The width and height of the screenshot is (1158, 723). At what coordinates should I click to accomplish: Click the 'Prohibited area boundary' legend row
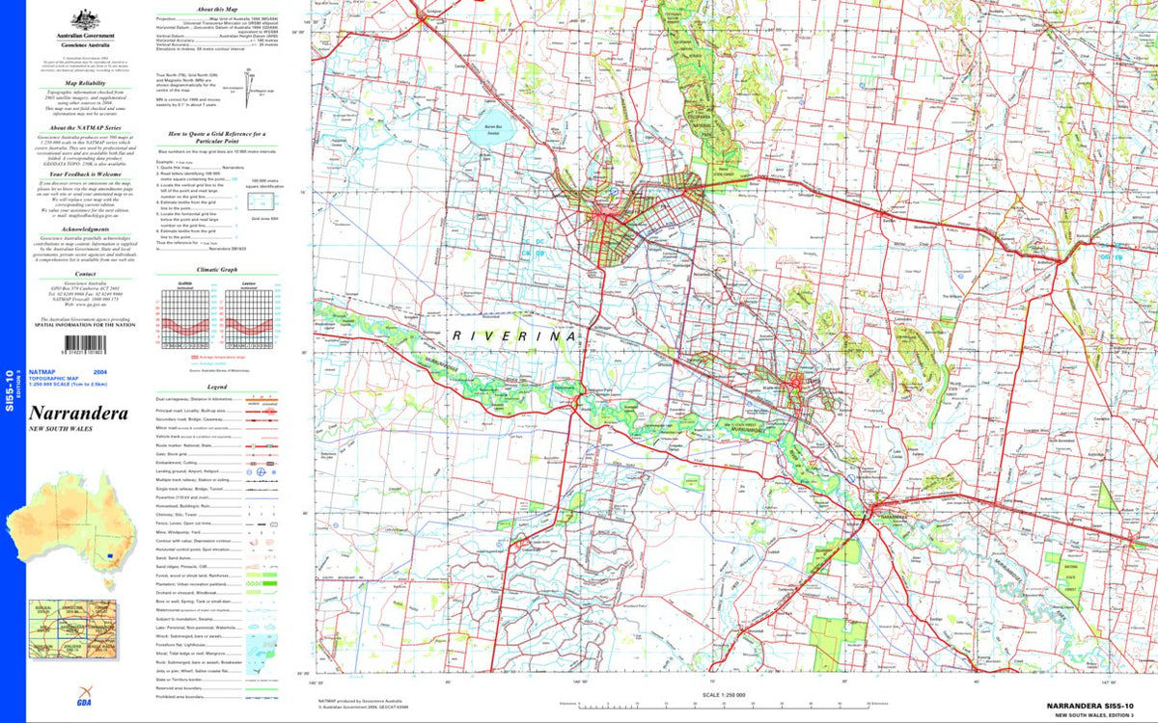(x=217, y=695)
